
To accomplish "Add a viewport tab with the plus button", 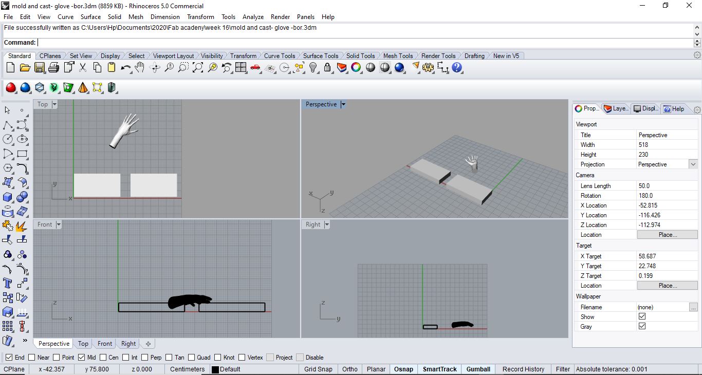I will (148, 344).
